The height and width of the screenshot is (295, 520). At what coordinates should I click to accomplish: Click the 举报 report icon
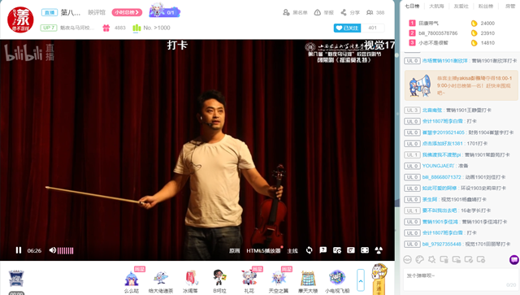[x=318, y=13]
